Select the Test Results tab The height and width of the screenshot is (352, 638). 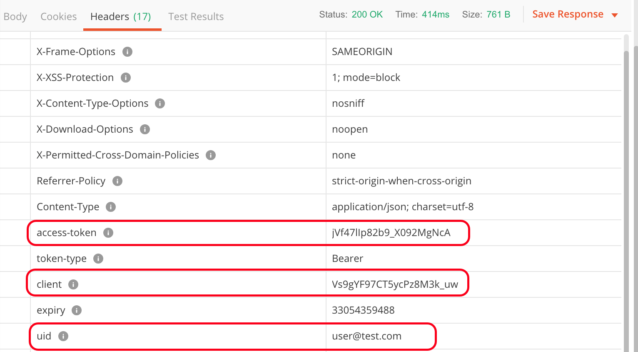point(196,17)
